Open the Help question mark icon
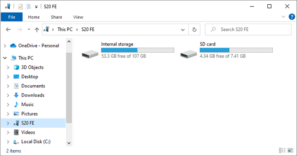 [291, 17]
